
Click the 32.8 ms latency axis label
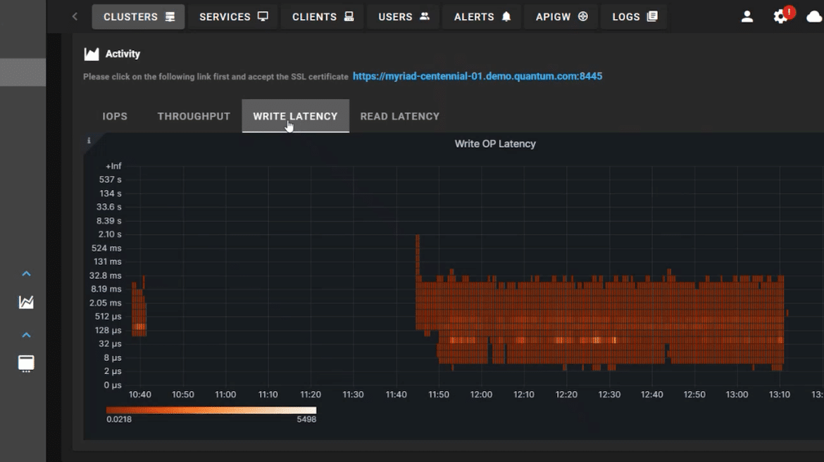click(x=105, y=276)
